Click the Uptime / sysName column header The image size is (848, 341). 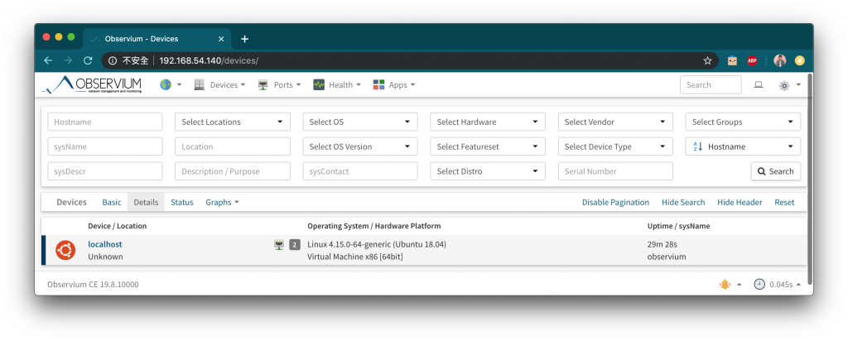678,226
